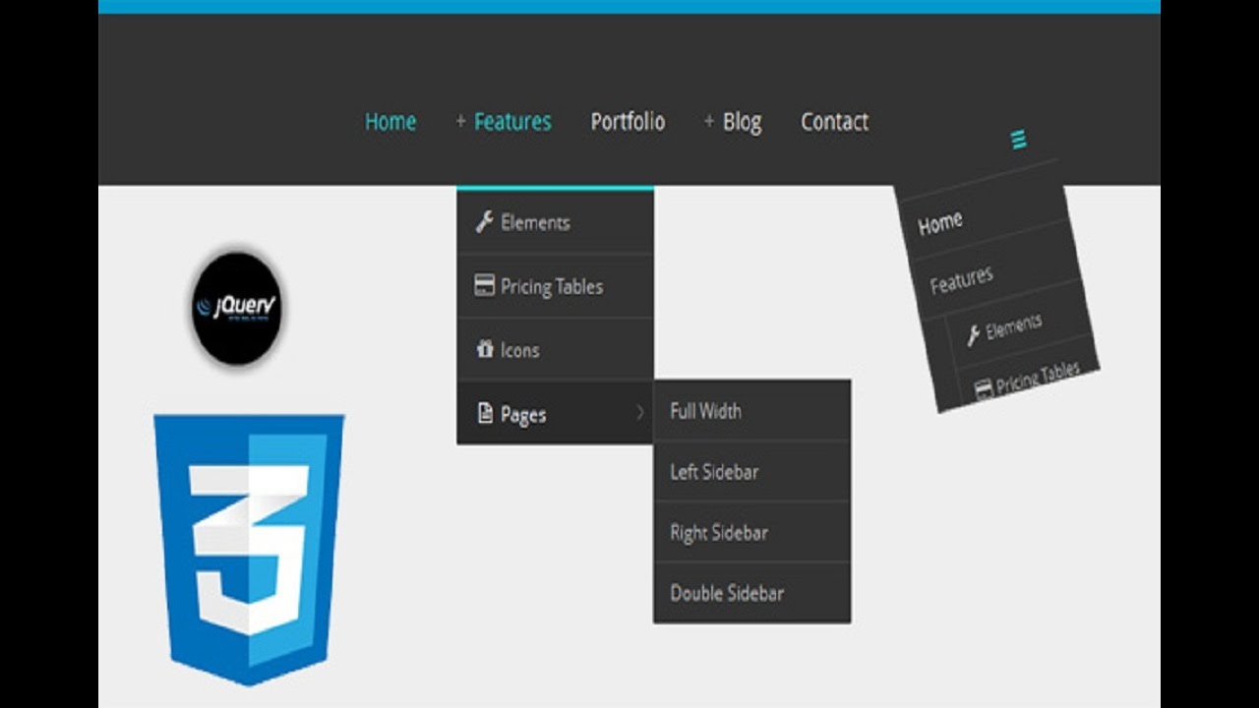Open the Pages submenu entry

[x=556, y=413]
